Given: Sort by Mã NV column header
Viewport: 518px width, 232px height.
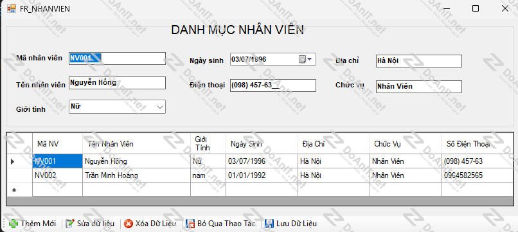Looking at the screenshot, I should pos(57,143).
